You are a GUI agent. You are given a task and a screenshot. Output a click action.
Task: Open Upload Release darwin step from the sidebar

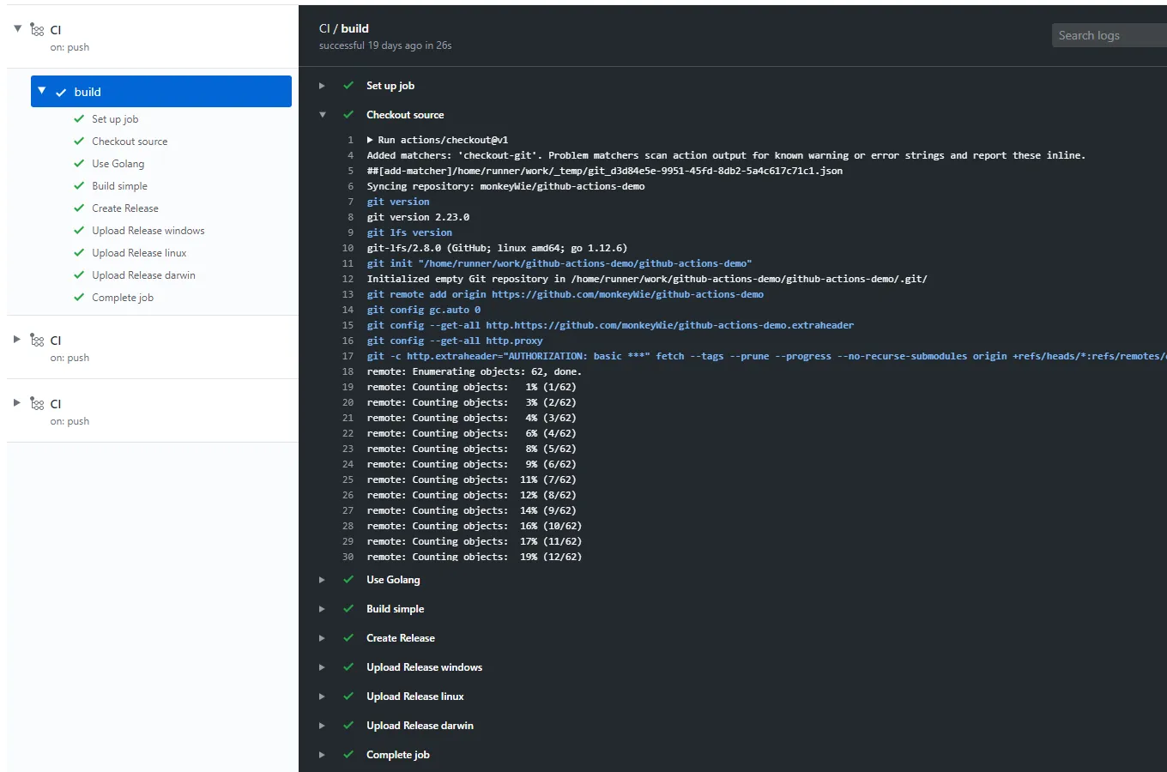point(143,275)
